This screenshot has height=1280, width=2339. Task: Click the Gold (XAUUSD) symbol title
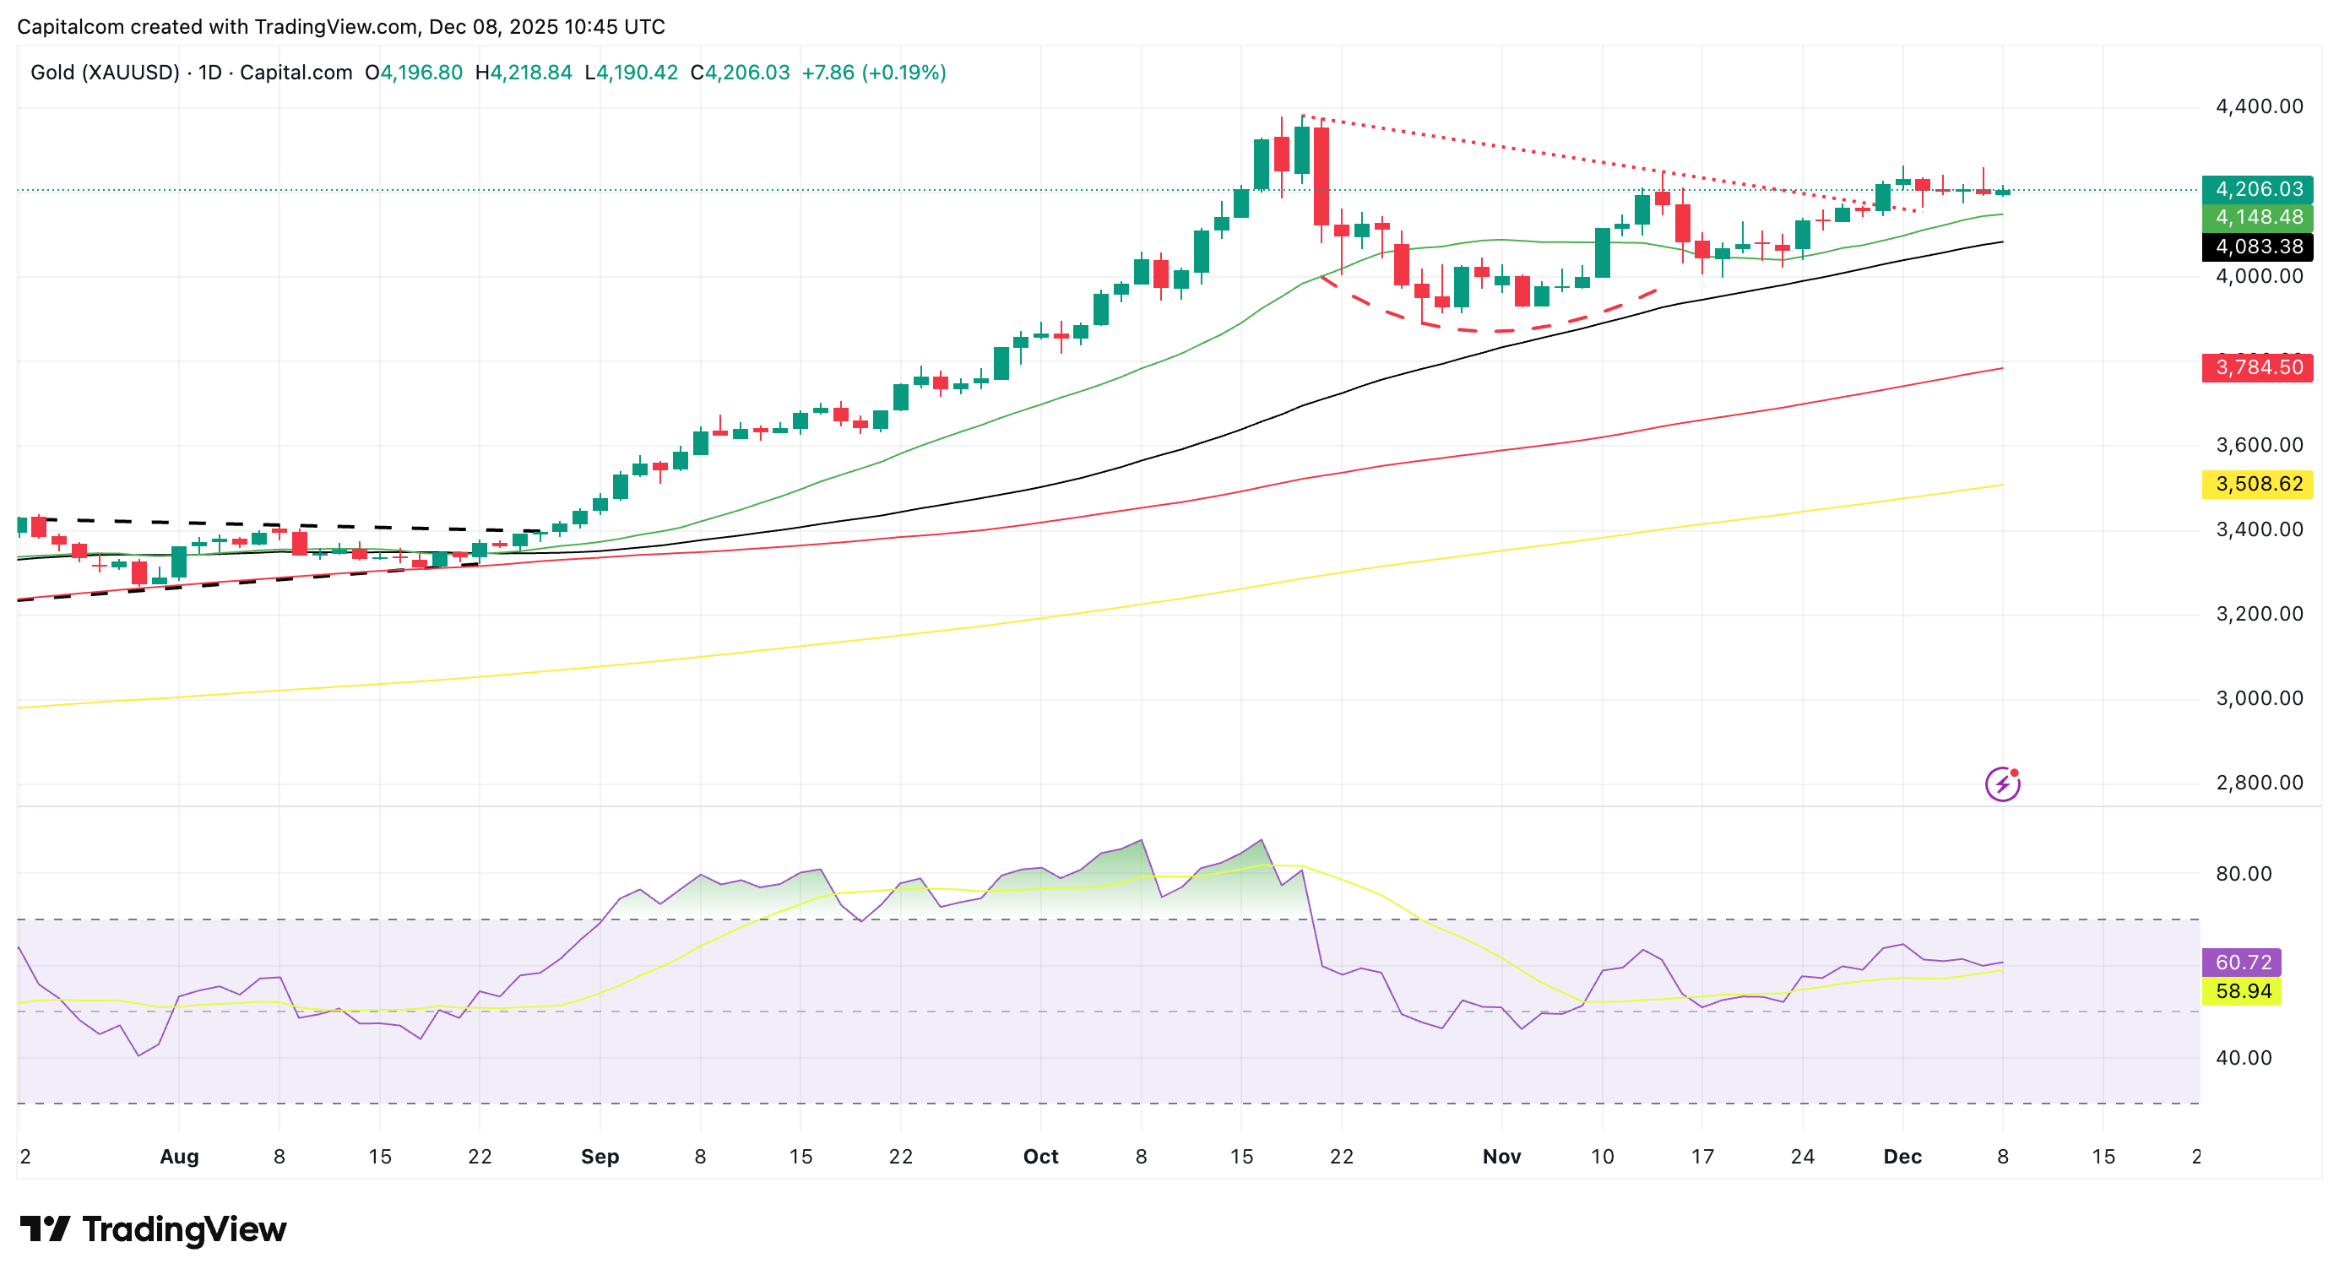coord(105,73)
